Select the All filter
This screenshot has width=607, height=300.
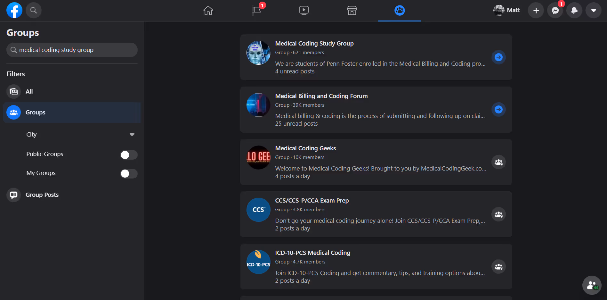(x=72, y=92)
